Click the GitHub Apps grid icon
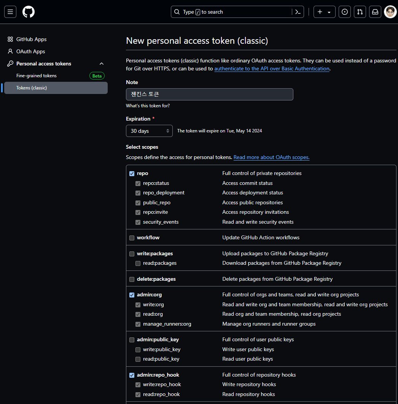The width and height of the screenshot is (398, 404). [10, 39]
